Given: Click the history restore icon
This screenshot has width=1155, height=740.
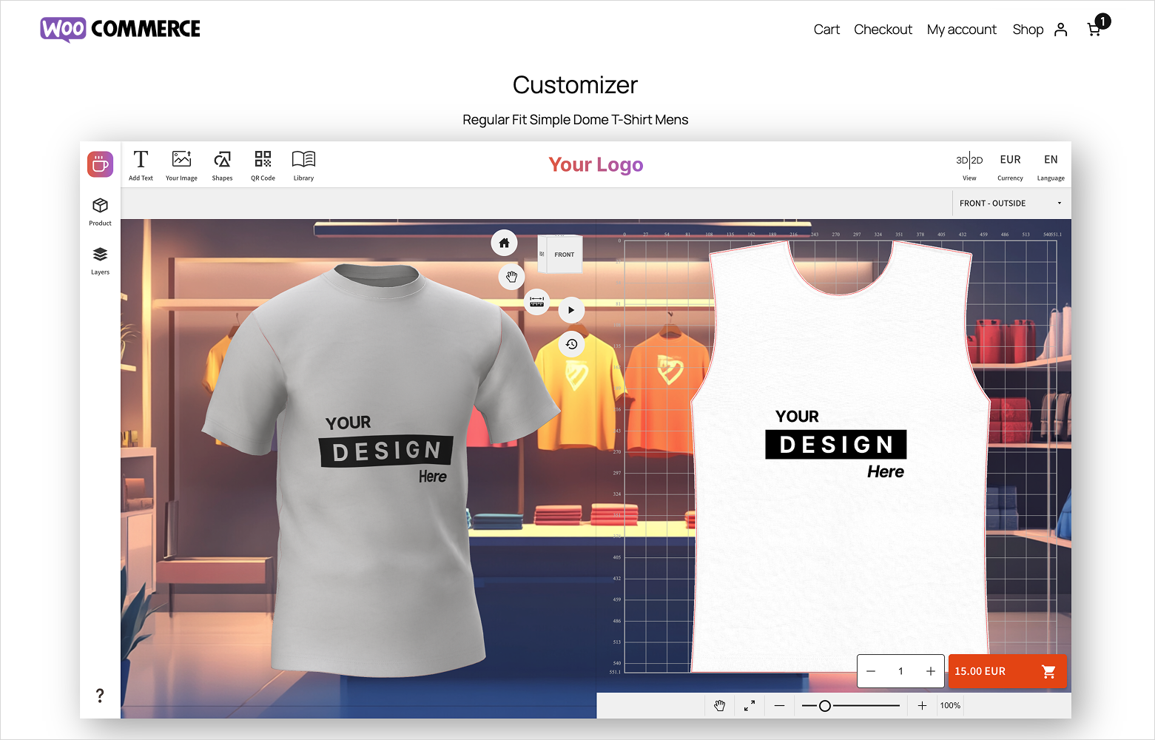Looking at the screenshot, I should (x=571, y=344).
